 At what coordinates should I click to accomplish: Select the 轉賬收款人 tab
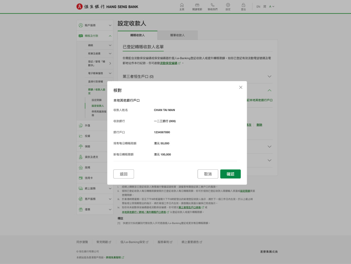[138, 35]
